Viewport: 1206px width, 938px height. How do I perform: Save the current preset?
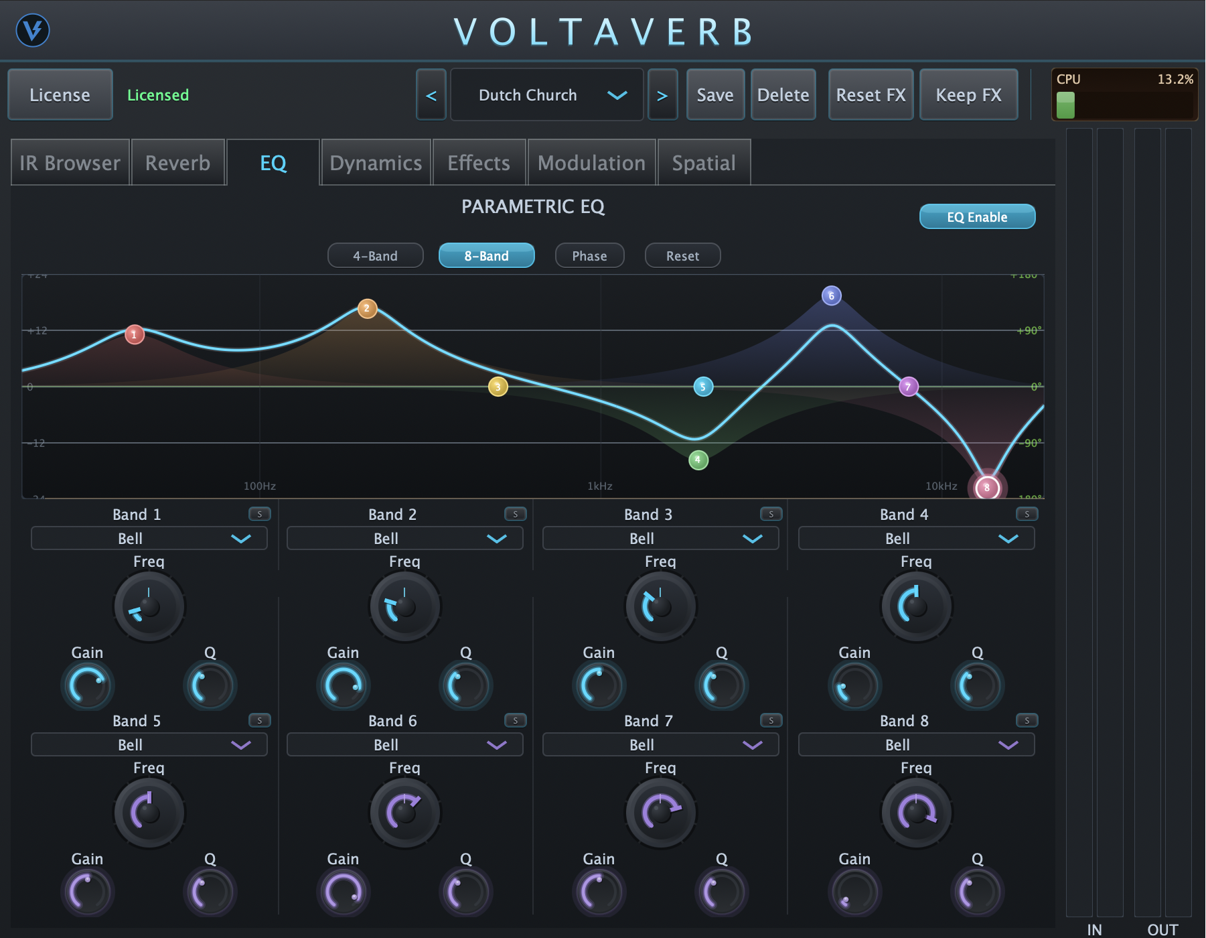(x=715, y=94)
